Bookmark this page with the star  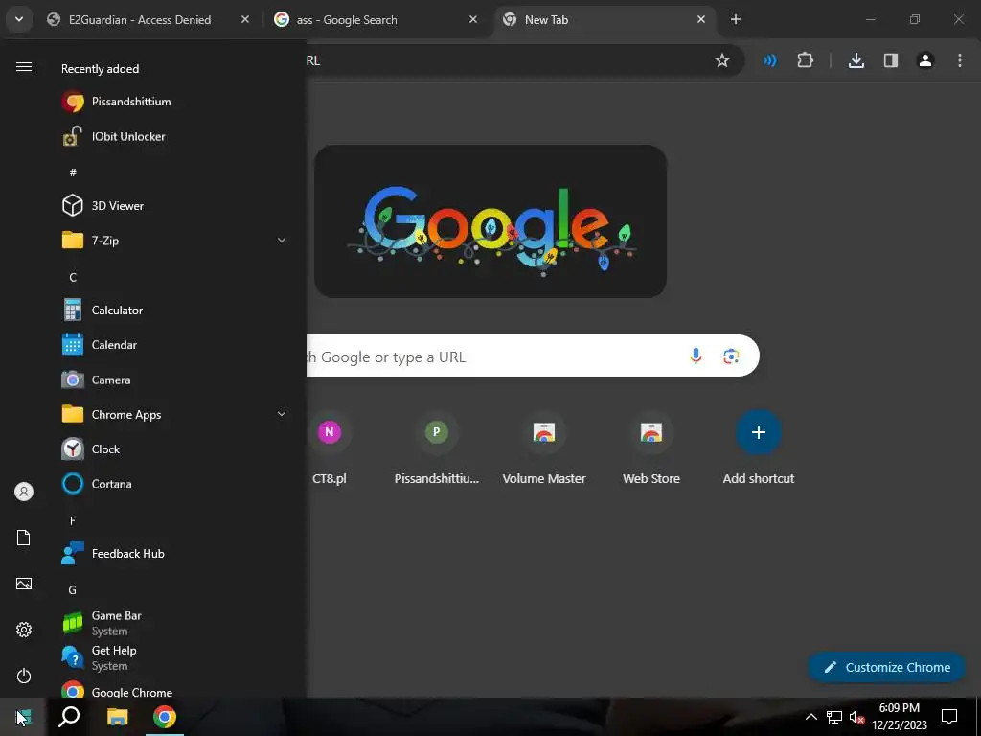[x=722, y=60]
